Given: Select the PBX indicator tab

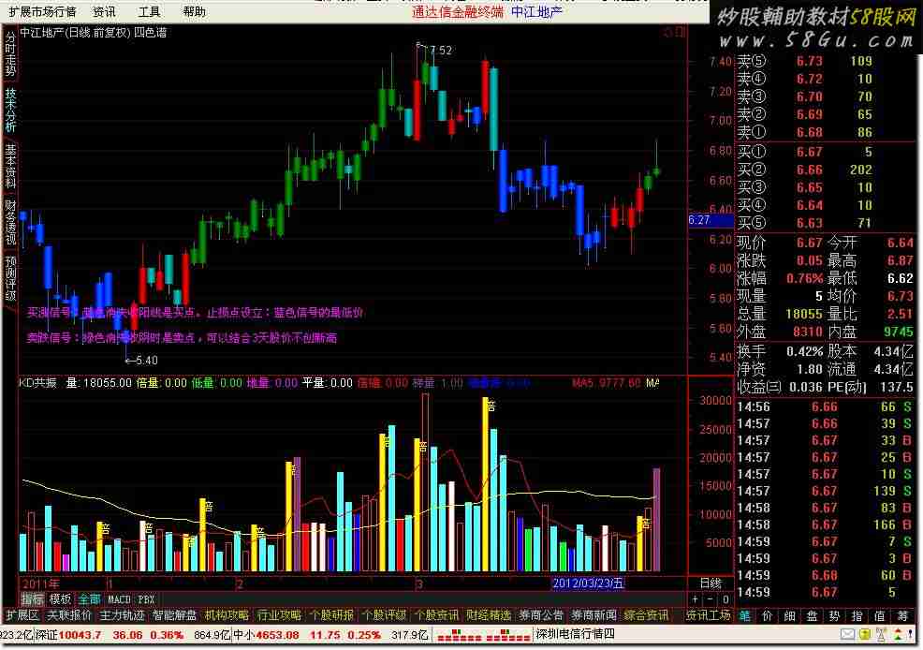Looking at the screenshot, I should click(146, 599).
